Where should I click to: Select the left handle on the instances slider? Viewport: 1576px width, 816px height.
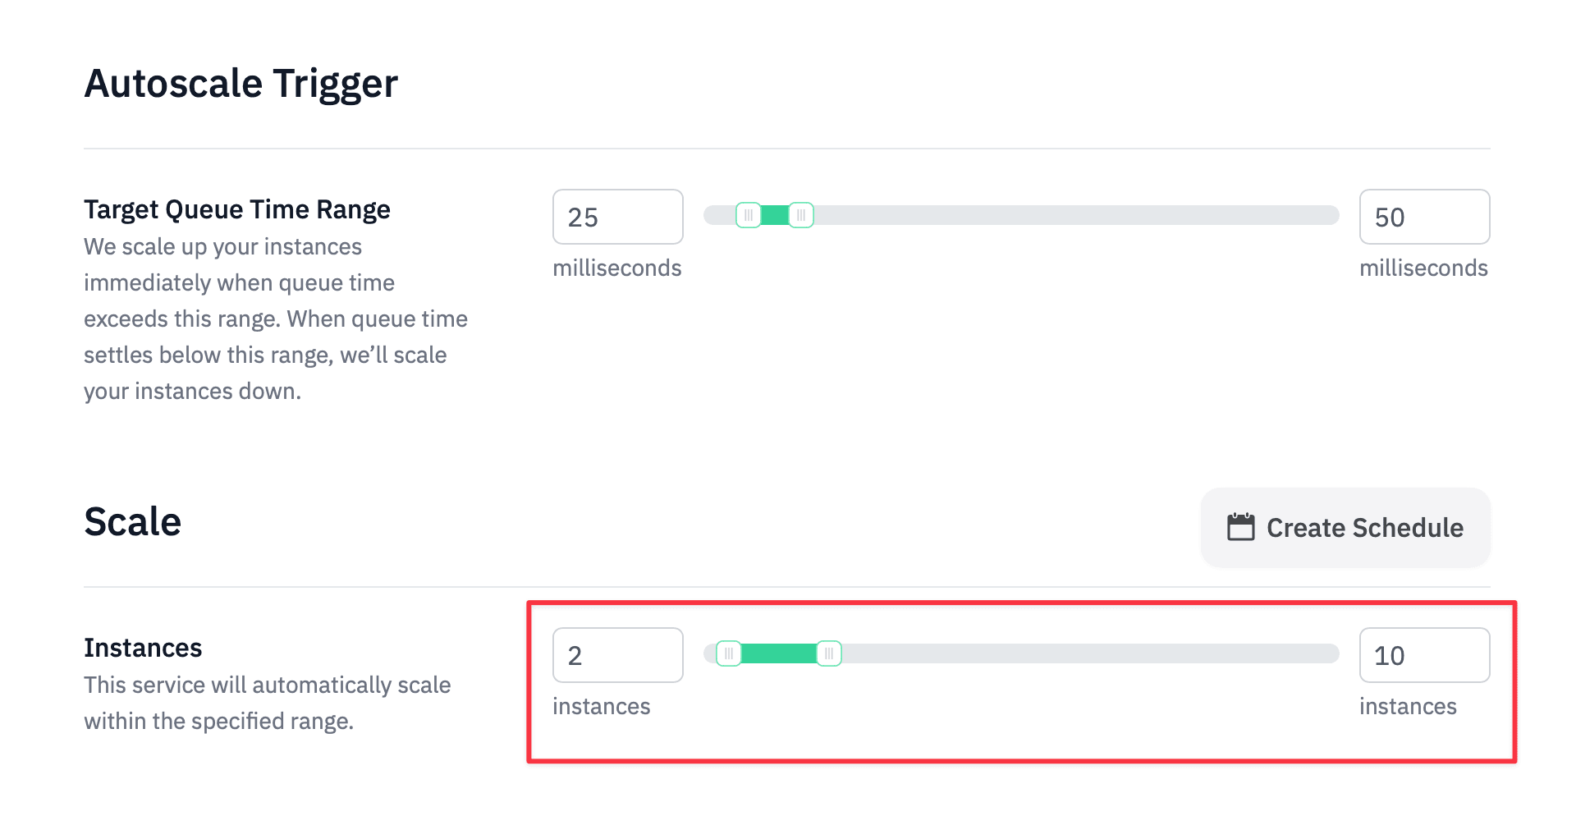pos(729,653)
